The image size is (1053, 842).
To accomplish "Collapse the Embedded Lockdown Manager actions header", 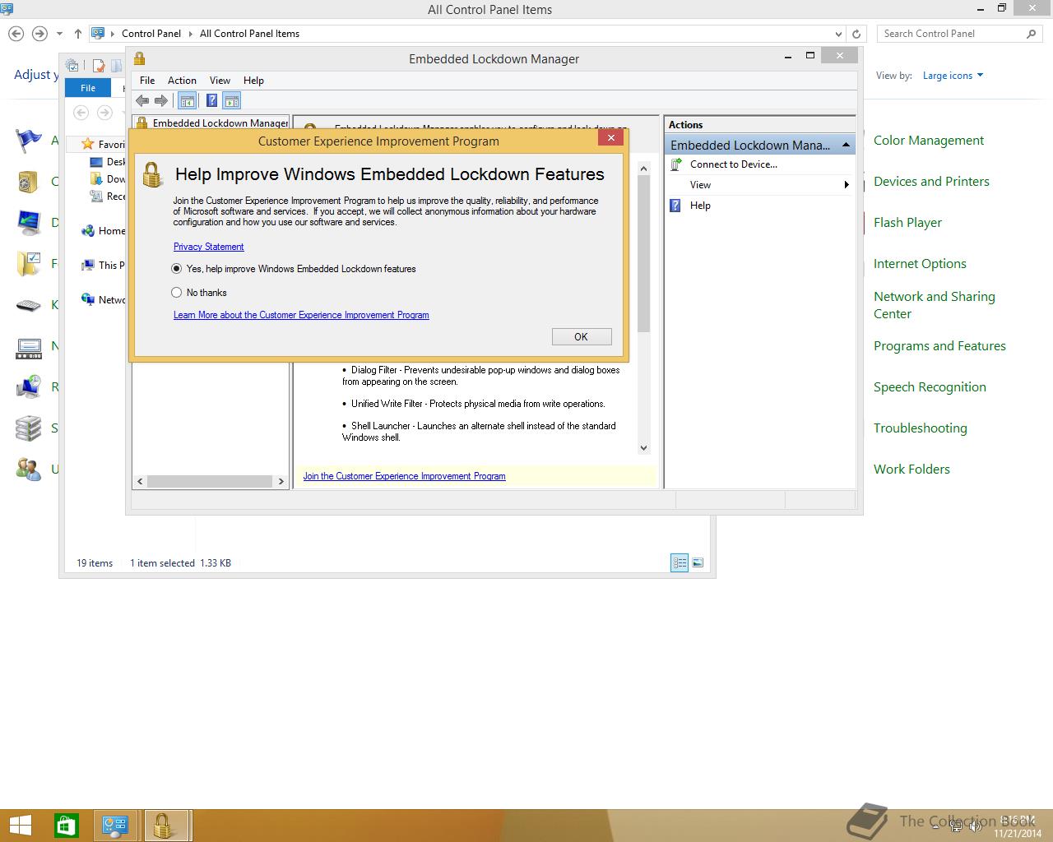I will point(846,145).
